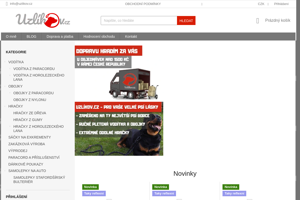Open HRAČKY ZE DŘEVA category

tap(30, 113)
